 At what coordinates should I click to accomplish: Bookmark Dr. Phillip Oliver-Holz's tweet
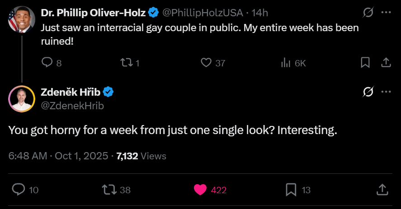[365, 63]
